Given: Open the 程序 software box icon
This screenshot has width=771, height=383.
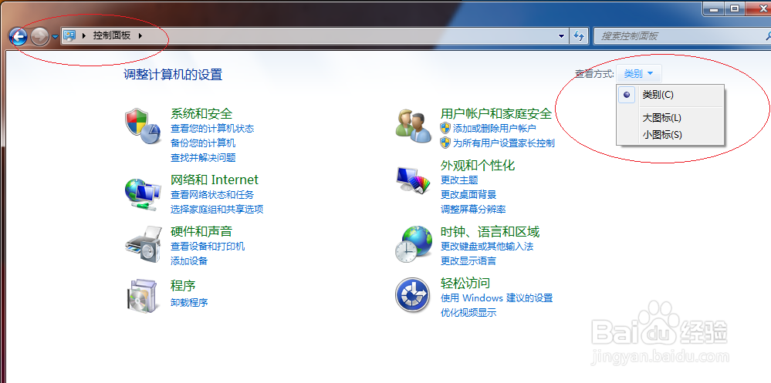Looking at the screenshot, I should coord(143,296).
